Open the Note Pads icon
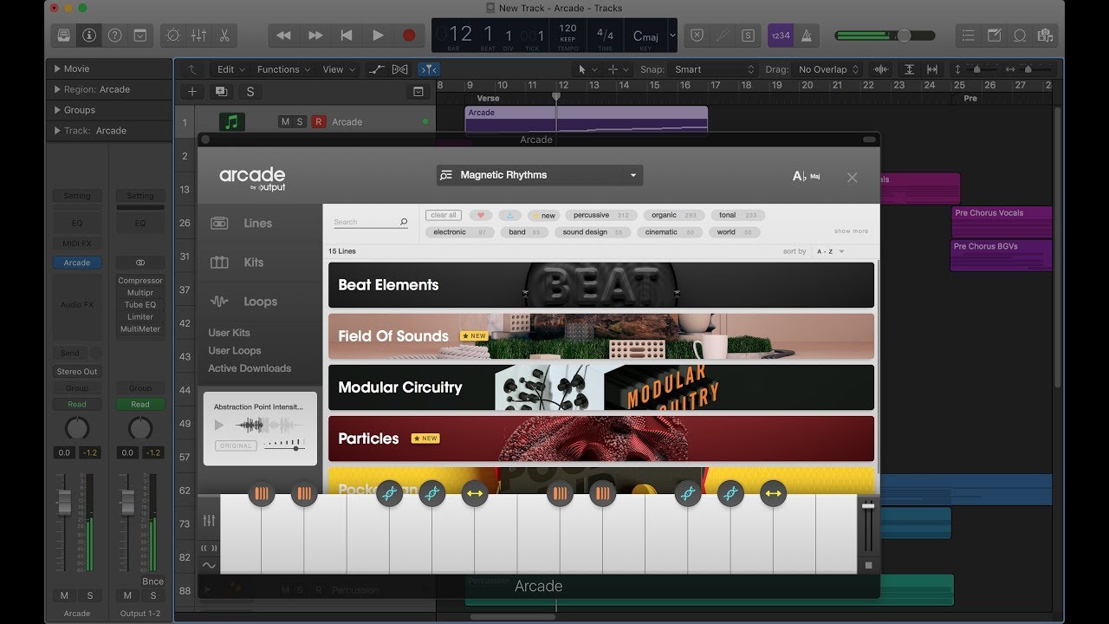 point(995,36)
